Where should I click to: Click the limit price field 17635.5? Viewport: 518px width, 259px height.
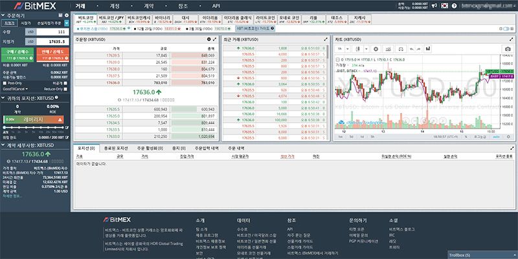coord(52,42)
